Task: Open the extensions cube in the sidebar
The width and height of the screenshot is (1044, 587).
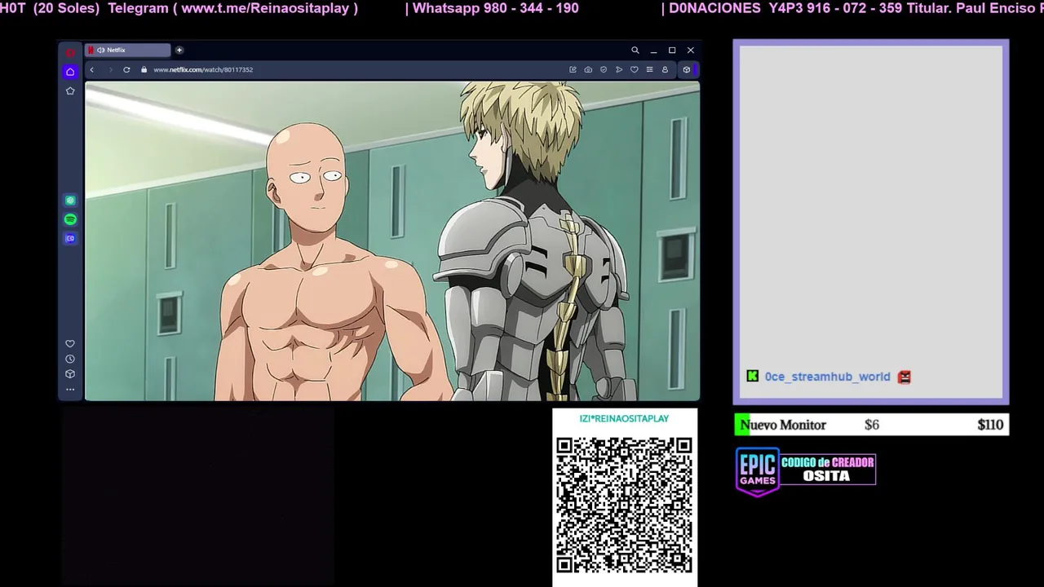Action: click(70, 374)
